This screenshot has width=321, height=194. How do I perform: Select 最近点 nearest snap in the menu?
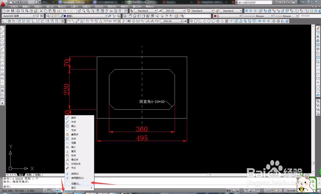79,160
